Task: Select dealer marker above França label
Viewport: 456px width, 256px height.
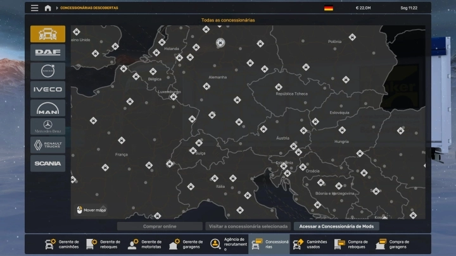Action: 122,140
